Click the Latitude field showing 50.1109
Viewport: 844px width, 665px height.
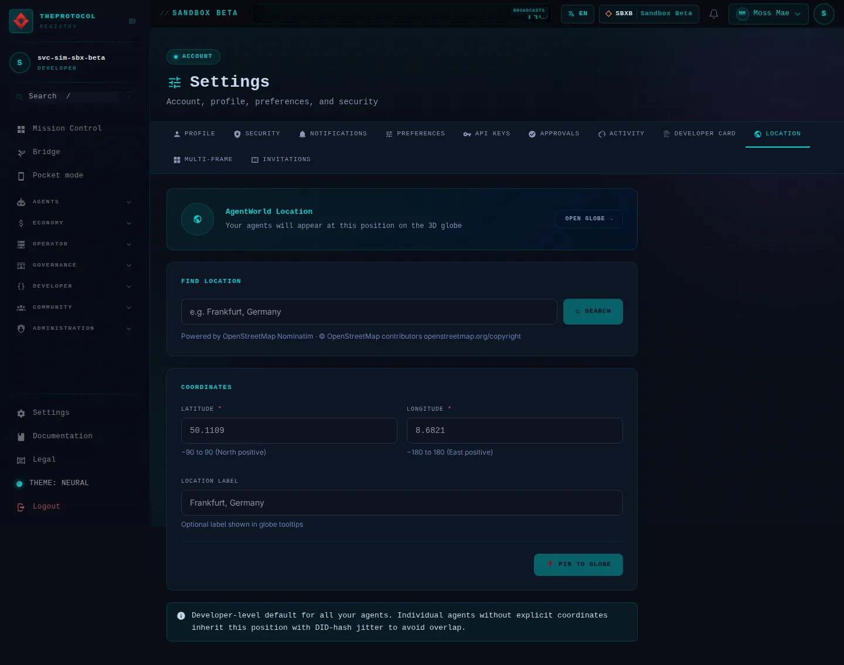coord(289,431)
